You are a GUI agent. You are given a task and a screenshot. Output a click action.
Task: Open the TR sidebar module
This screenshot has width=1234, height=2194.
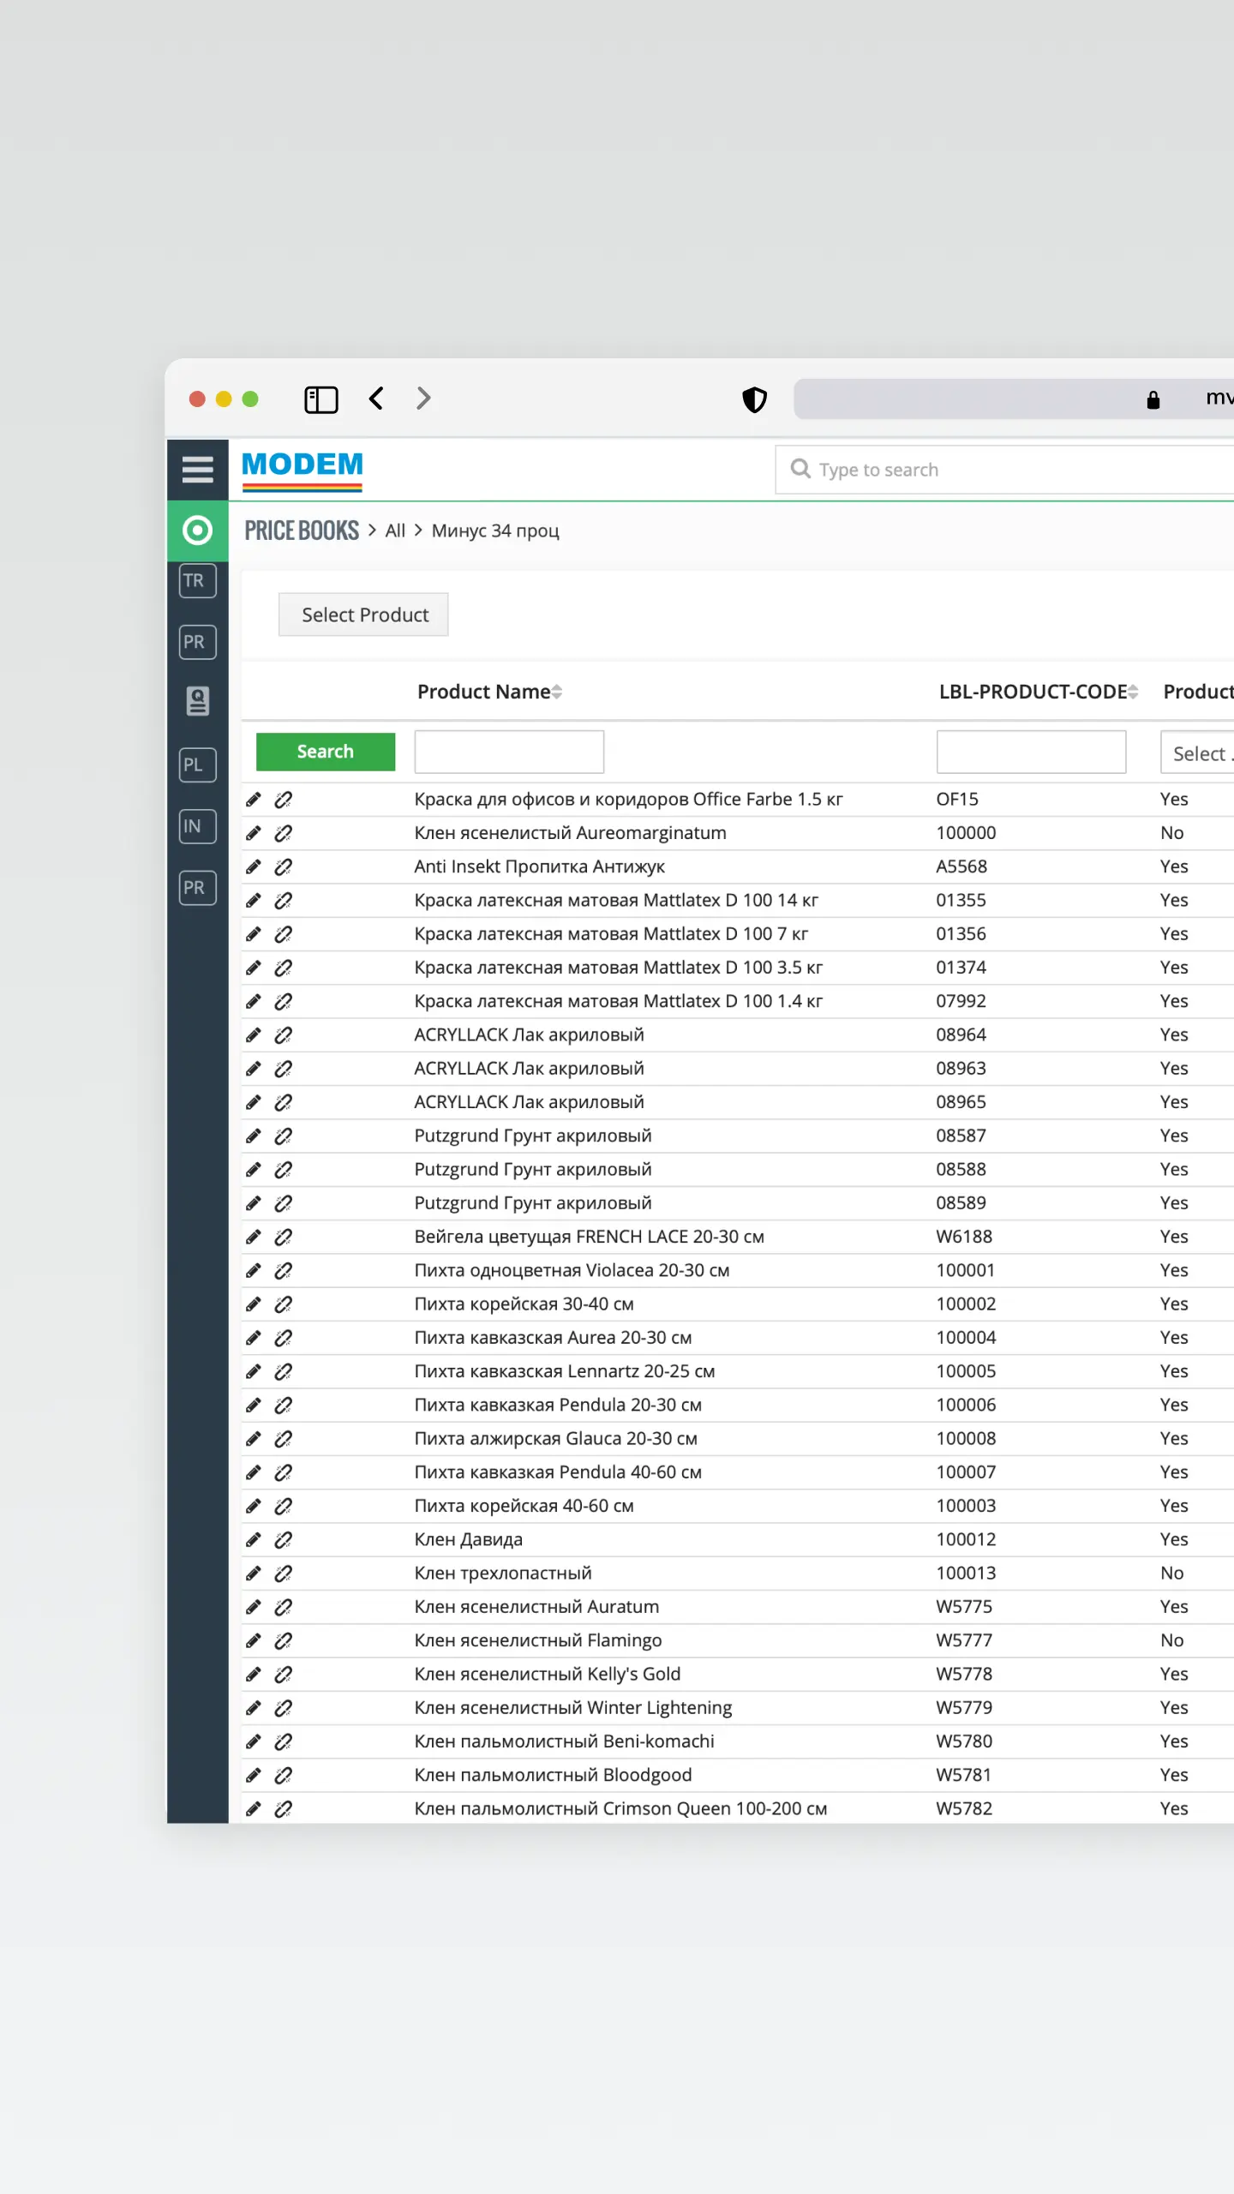197,581
